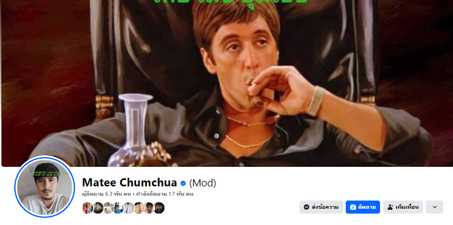Viewport: 453px width, 225px height.
Task: Open the second friend avatar in the row
Action: (98, 208)
